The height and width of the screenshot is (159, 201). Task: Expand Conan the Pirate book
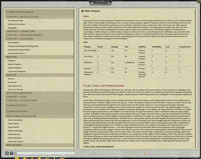point(39,111)
